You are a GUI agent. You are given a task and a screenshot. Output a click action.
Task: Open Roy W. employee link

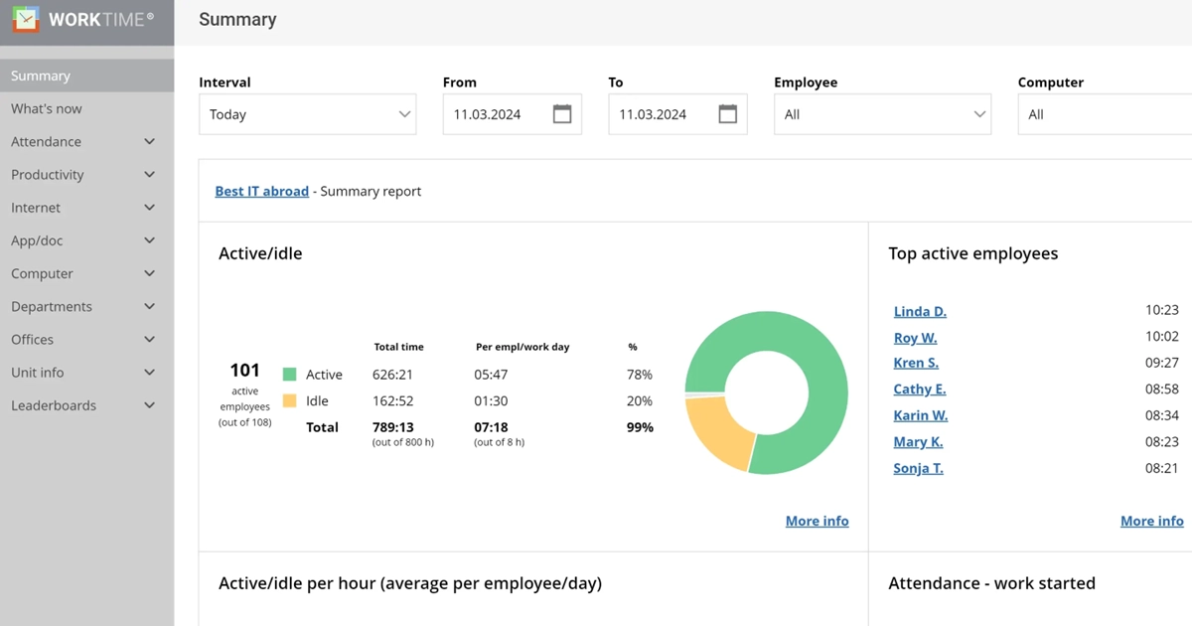[x=915, y=337]
